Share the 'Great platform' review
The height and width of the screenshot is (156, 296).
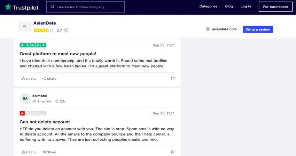tap(49, 79)
